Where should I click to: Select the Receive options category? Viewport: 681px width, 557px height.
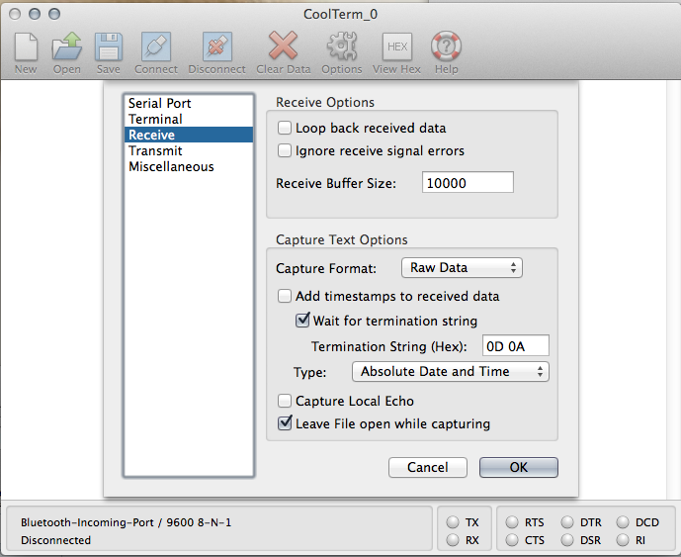[x=189, y=135]
